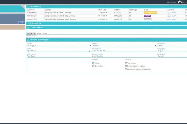Image resolution: width=187 pixels, height=124 pixels.
Task: Click end date 03-05-2019
Action: pyautogui.click(x=118, y=19)
